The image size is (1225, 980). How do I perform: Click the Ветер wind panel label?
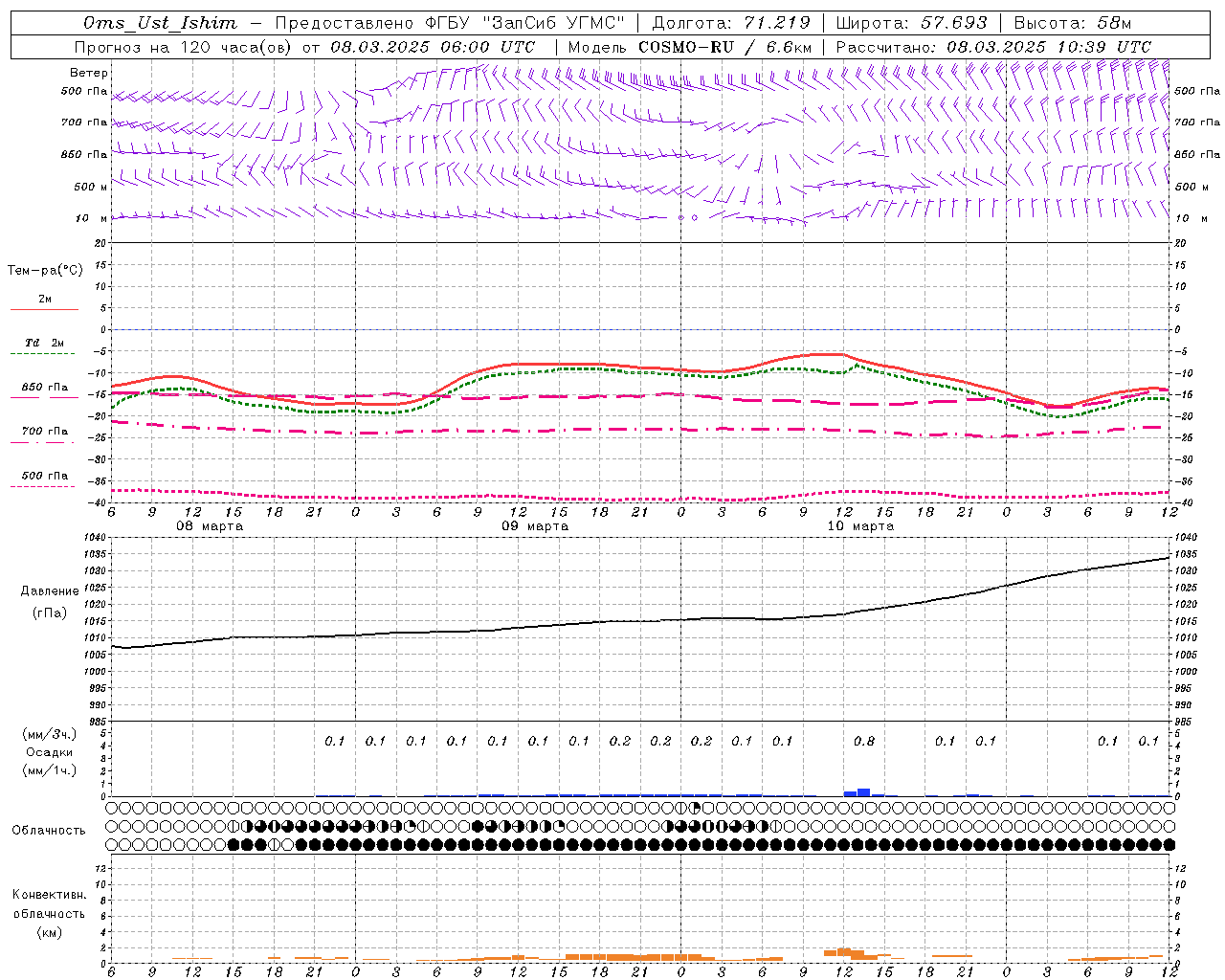(x=89, y=73)
